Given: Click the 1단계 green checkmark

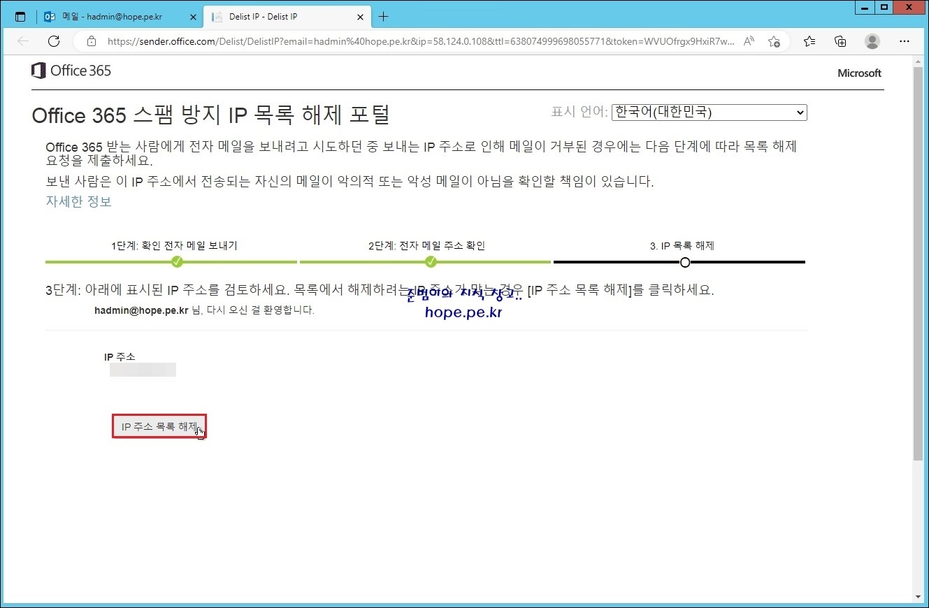Looking at the screenshot, I should (x=178, y=261).
